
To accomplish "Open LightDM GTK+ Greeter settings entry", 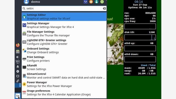I will [x=64, y=42].
